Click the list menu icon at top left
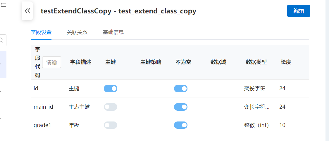This screenshot has height=141, width=329. point(4,5)
